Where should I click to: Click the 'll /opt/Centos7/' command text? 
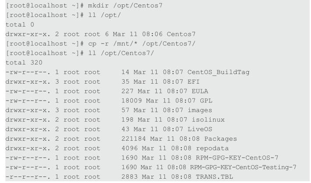(121, 53)
